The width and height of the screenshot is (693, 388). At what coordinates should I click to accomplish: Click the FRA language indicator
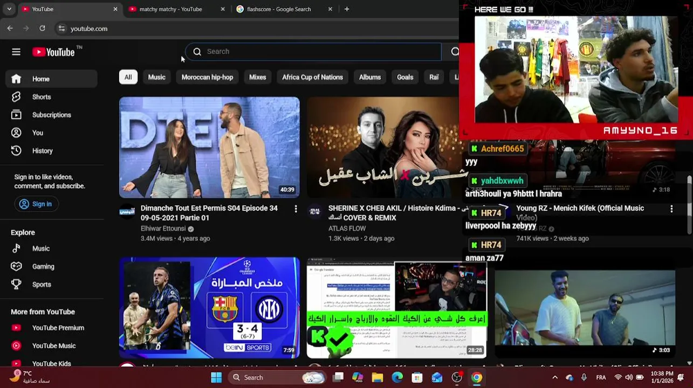coord(601,377)
